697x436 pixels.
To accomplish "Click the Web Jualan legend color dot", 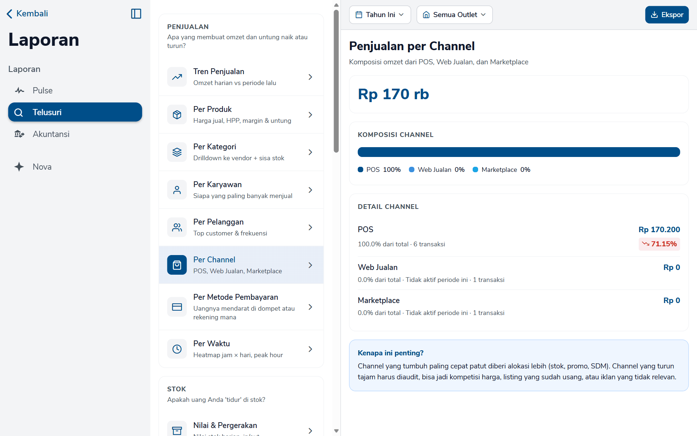I will pyautogui.click(x=412, y=170).
